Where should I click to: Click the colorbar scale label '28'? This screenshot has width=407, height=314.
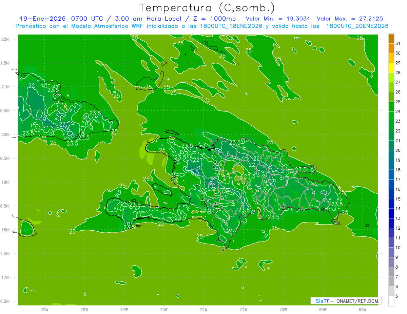(398, 72)
